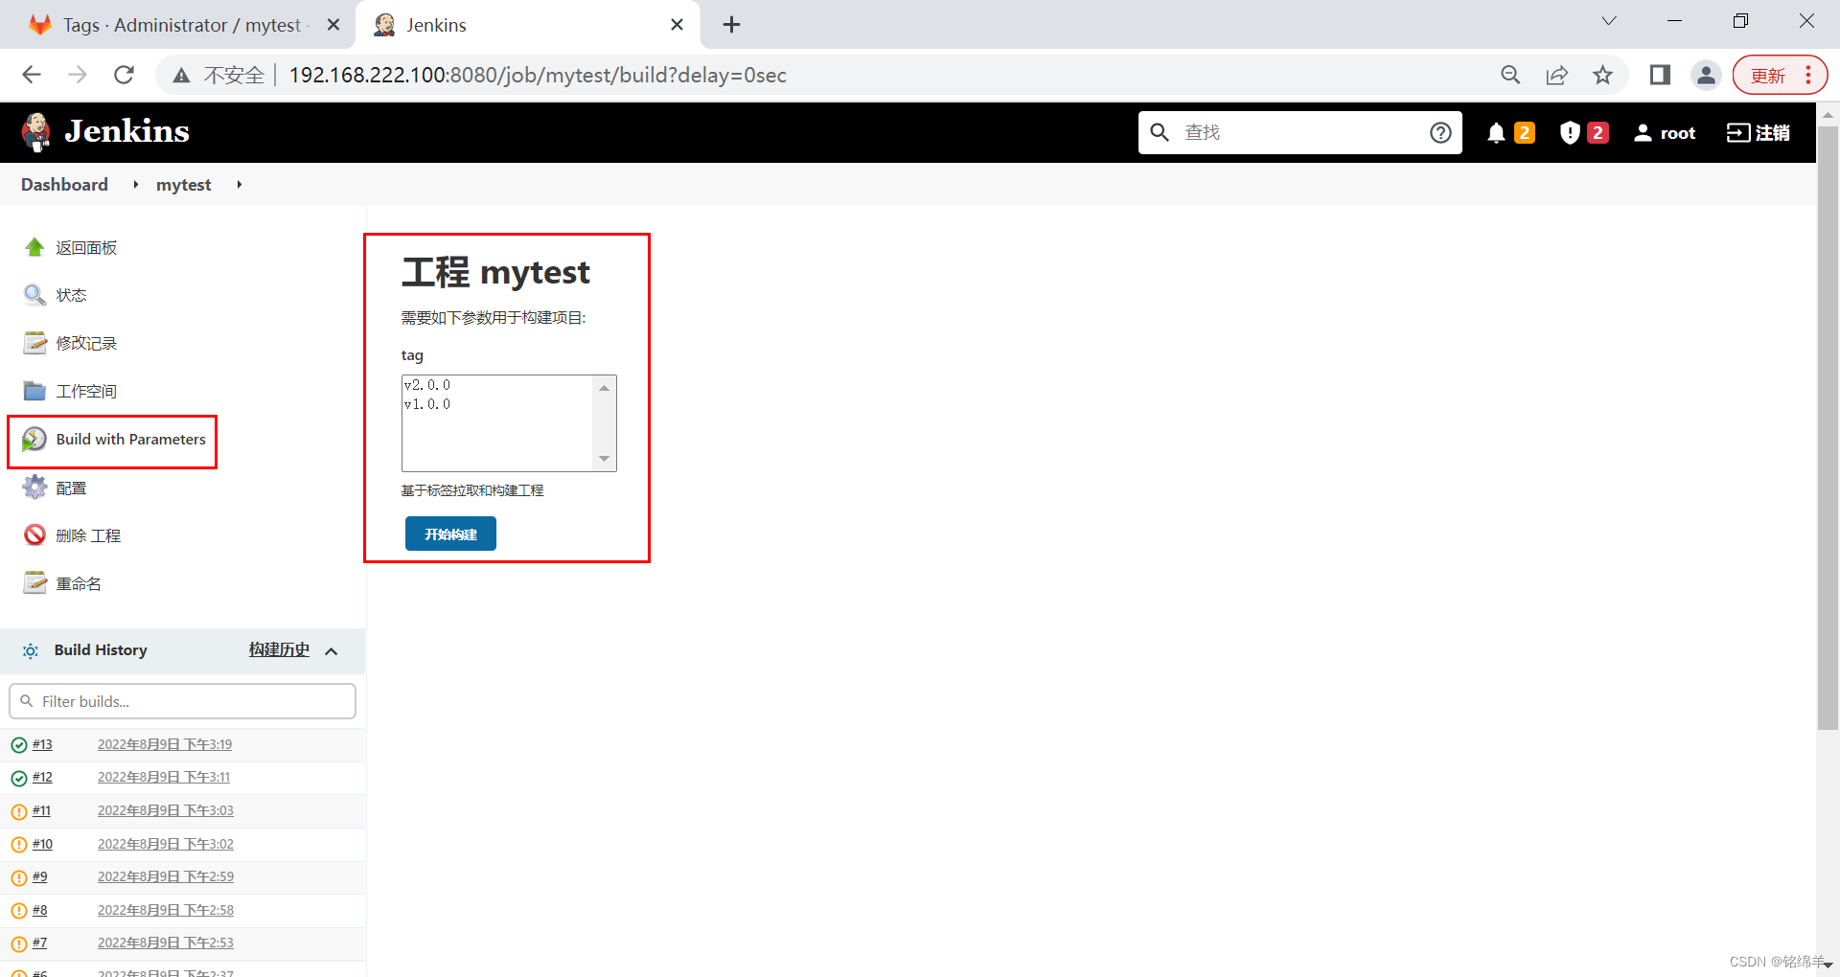Click build #9 warning status icon
This screenshot has width=1840, height=977.
[x=18, y=878]
